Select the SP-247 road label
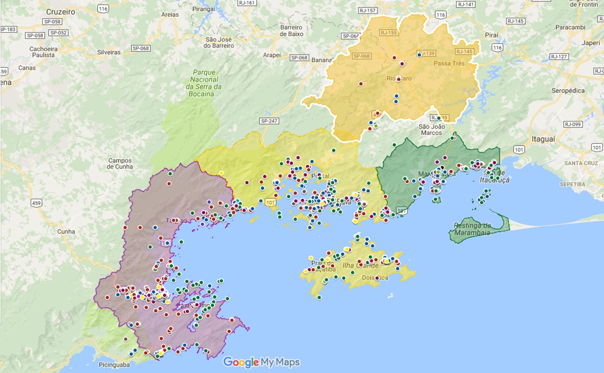 coord(269,121)
